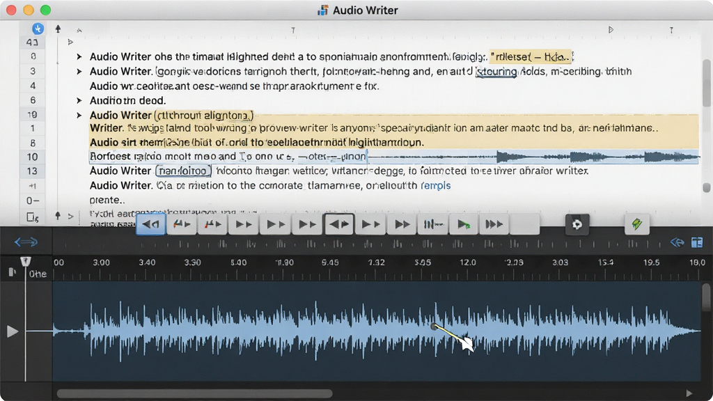Screen dimensions: 713x401
Task: Toggle the blue panel layout icon
Action: [x=697, y=242]
